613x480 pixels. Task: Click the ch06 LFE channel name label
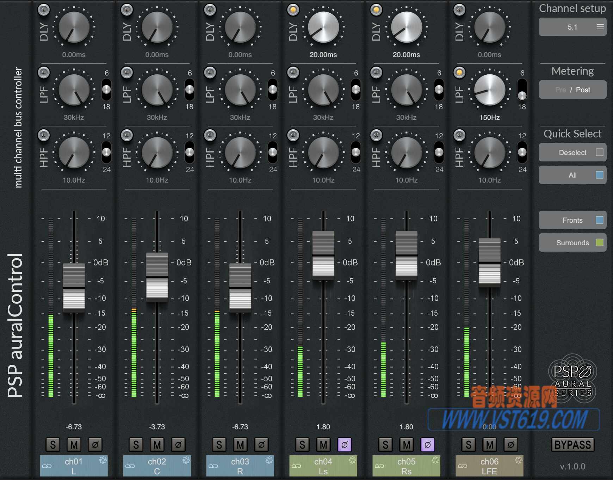[489, 466]
